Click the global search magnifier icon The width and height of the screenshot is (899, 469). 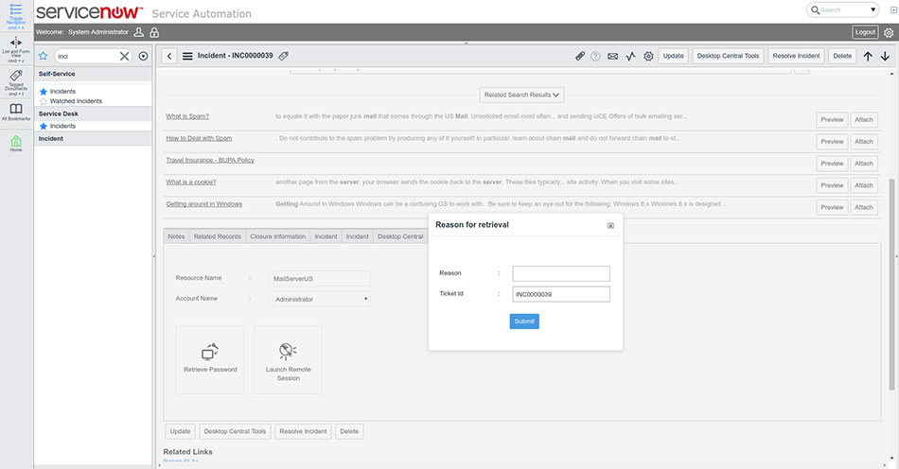(815, 9)
